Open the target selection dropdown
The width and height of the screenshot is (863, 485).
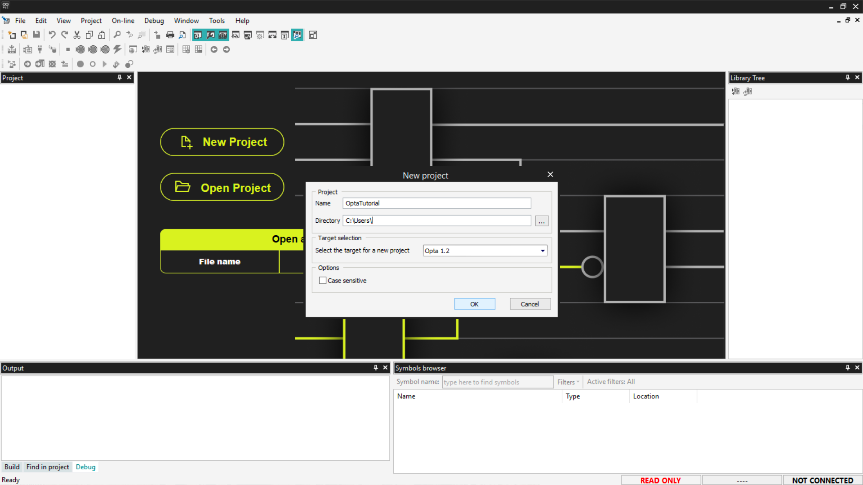[543, 251]
